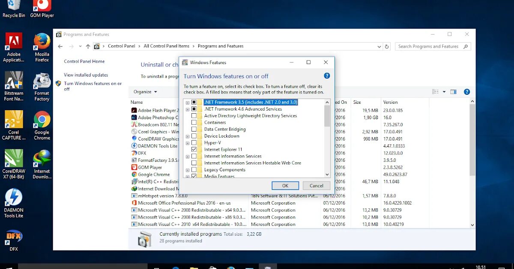Open the view options dropdown arrow

pos(444,92)
